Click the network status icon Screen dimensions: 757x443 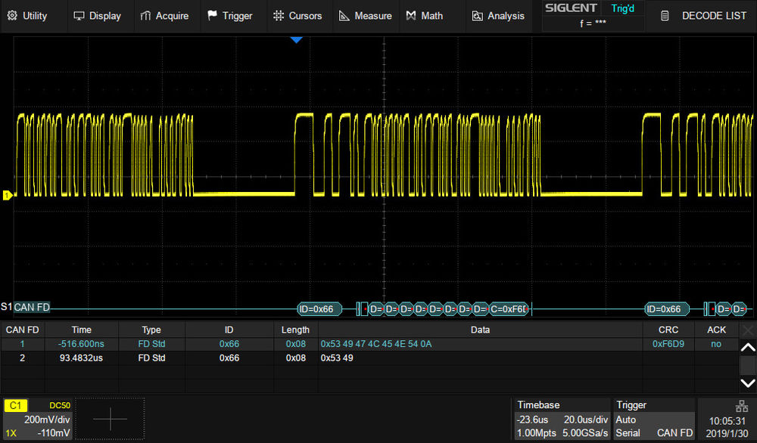[740, 405]
